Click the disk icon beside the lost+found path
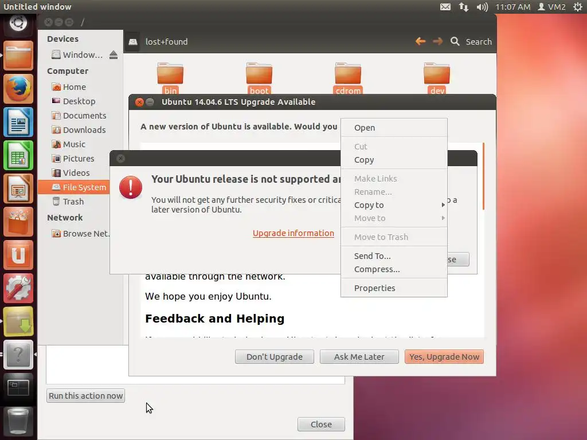587x440 pixels. coord(133,41)
